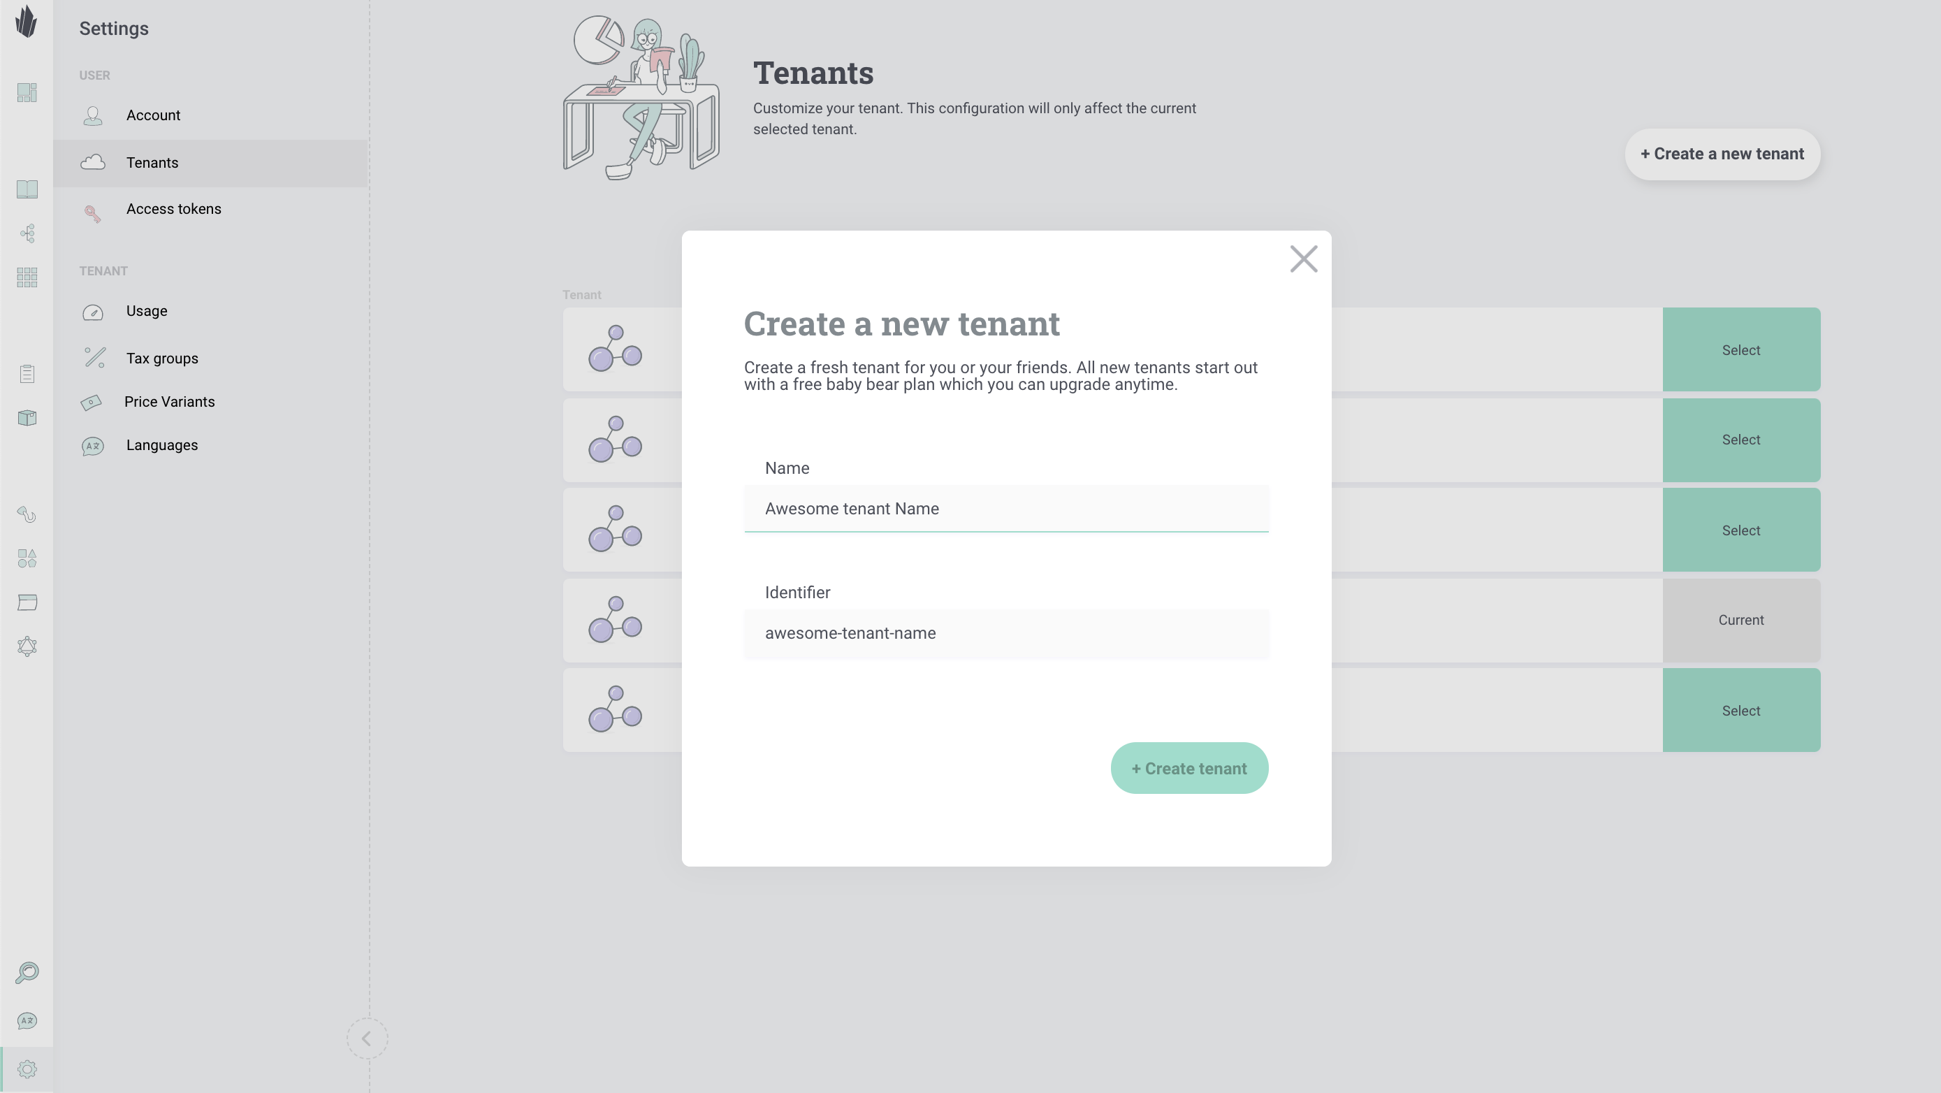Viewport: 1941px width, 1093px height.
Task: Open the webhooks hook icon in sidebar
Action: point(27,515)
